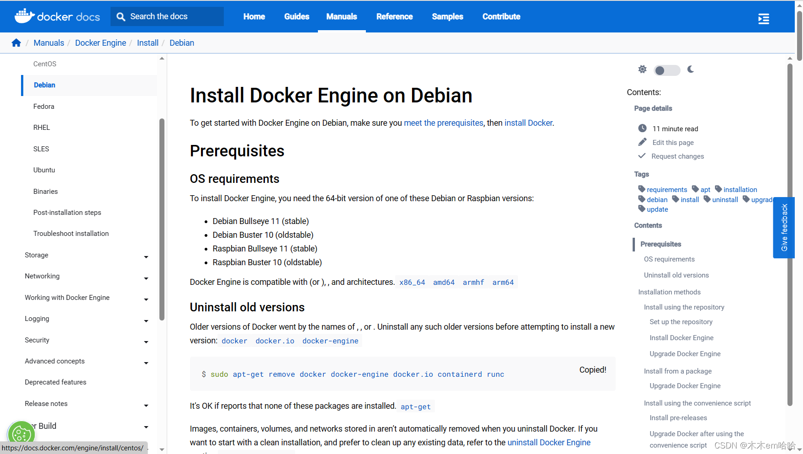
Task: Click the 'requirements' tag link
Action: (666, 190)
